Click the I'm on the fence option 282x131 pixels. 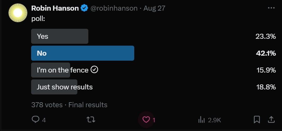tap(63, 70)
